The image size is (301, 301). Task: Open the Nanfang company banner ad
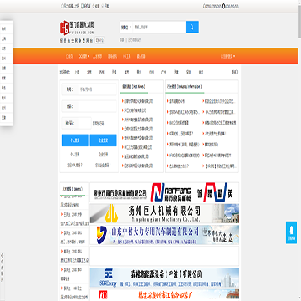click(165, 192)
